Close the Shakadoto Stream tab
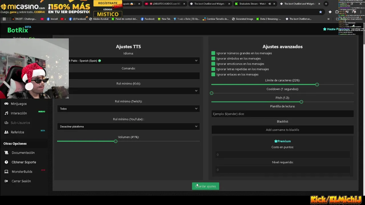The image size is (365, 205). coord(274,4)
